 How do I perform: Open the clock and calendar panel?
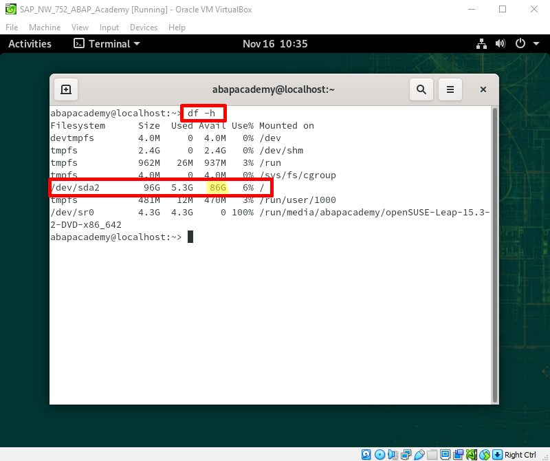[x=275, y=44]
